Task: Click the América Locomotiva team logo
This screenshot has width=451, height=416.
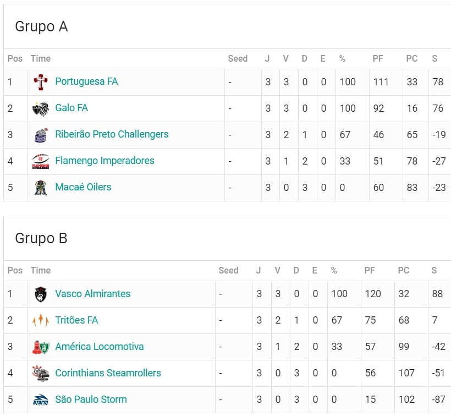Action: pos(41,347)
